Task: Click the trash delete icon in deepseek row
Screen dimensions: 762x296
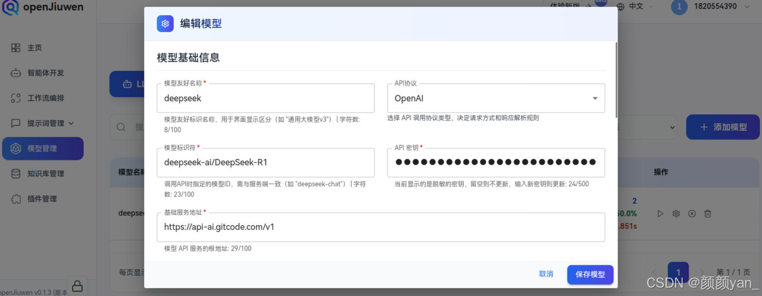Action: point(708,213)
